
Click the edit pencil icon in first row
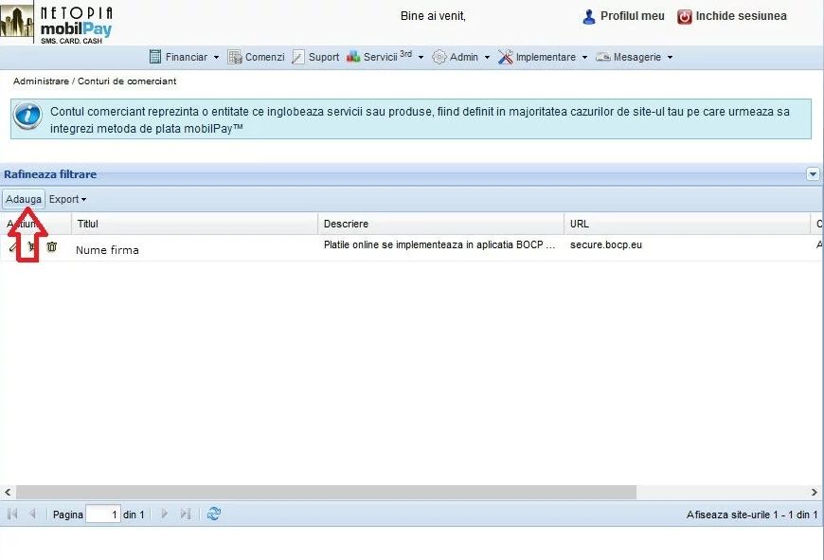click(x=12, y=247)
